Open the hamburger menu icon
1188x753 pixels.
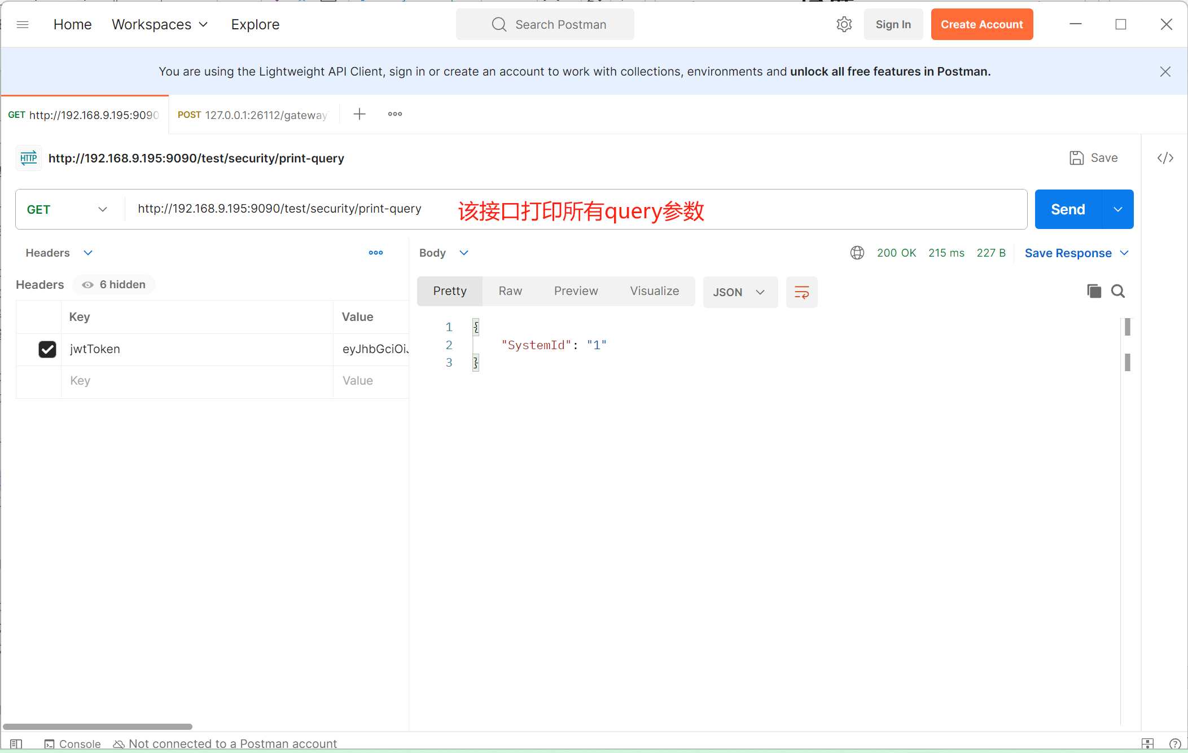click(x=23, y=24)
